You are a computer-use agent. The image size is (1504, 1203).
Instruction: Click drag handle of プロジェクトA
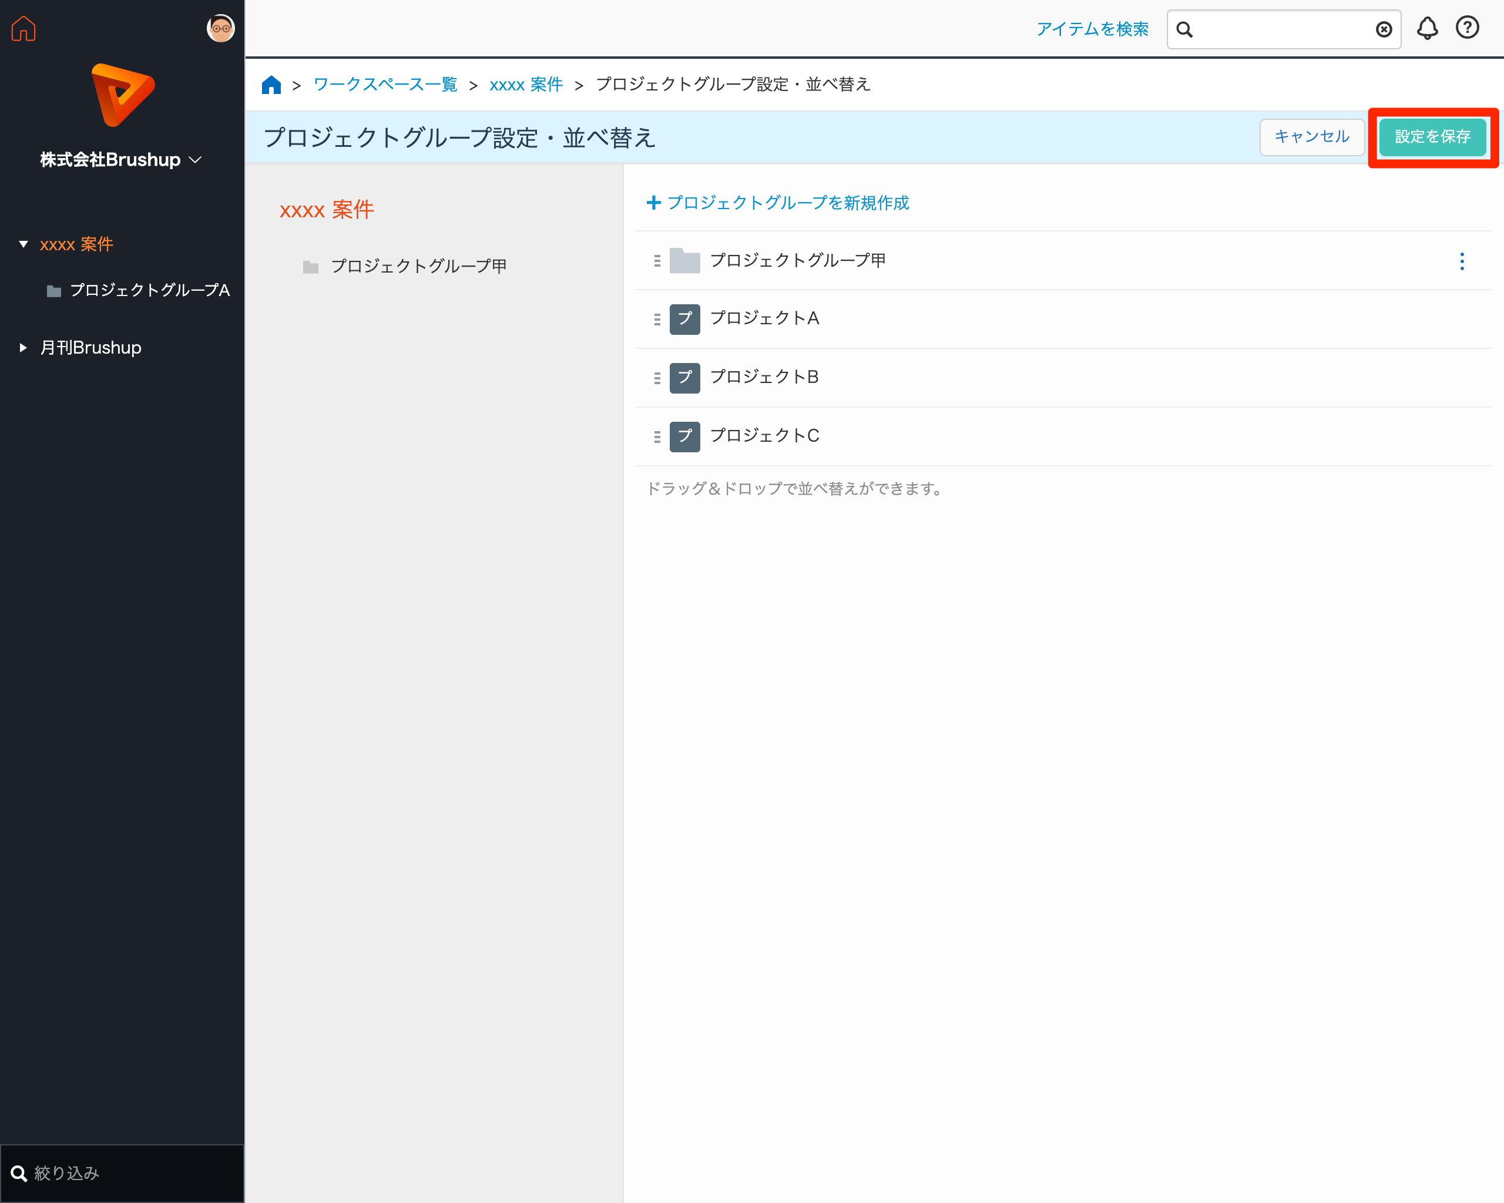point(656,320)
